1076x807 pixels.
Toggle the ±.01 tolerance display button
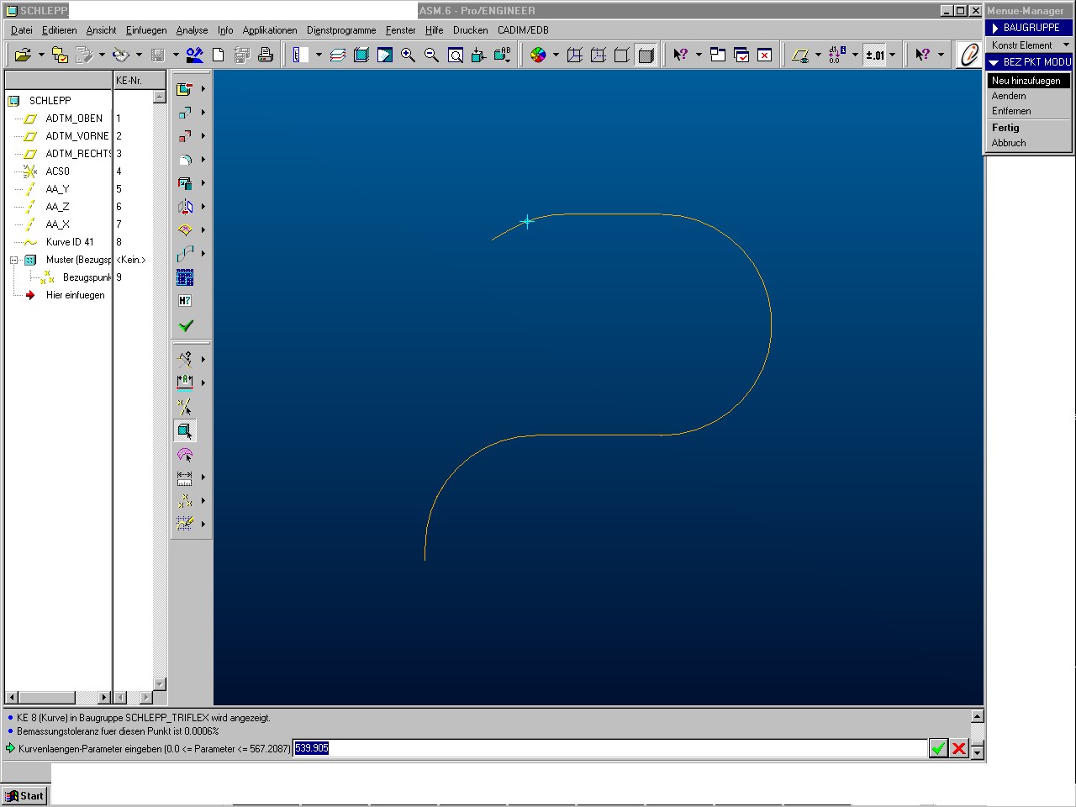[875, 55]
